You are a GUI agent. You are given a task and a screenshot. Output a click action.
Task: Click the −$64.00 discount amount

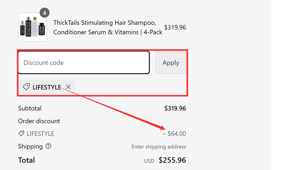tap(174, 133)
